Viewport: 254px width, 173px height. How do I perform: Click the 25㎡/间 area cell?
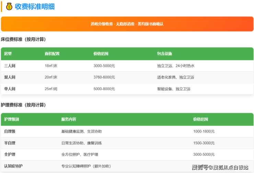tap(51, 89)
